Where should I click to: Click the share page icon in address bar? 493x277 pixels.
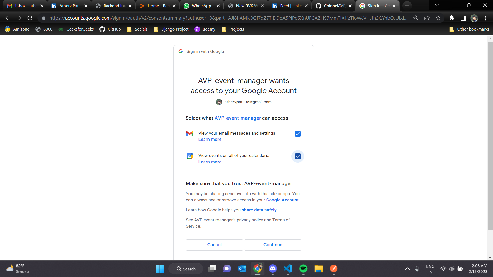click(x=427, y=18)
